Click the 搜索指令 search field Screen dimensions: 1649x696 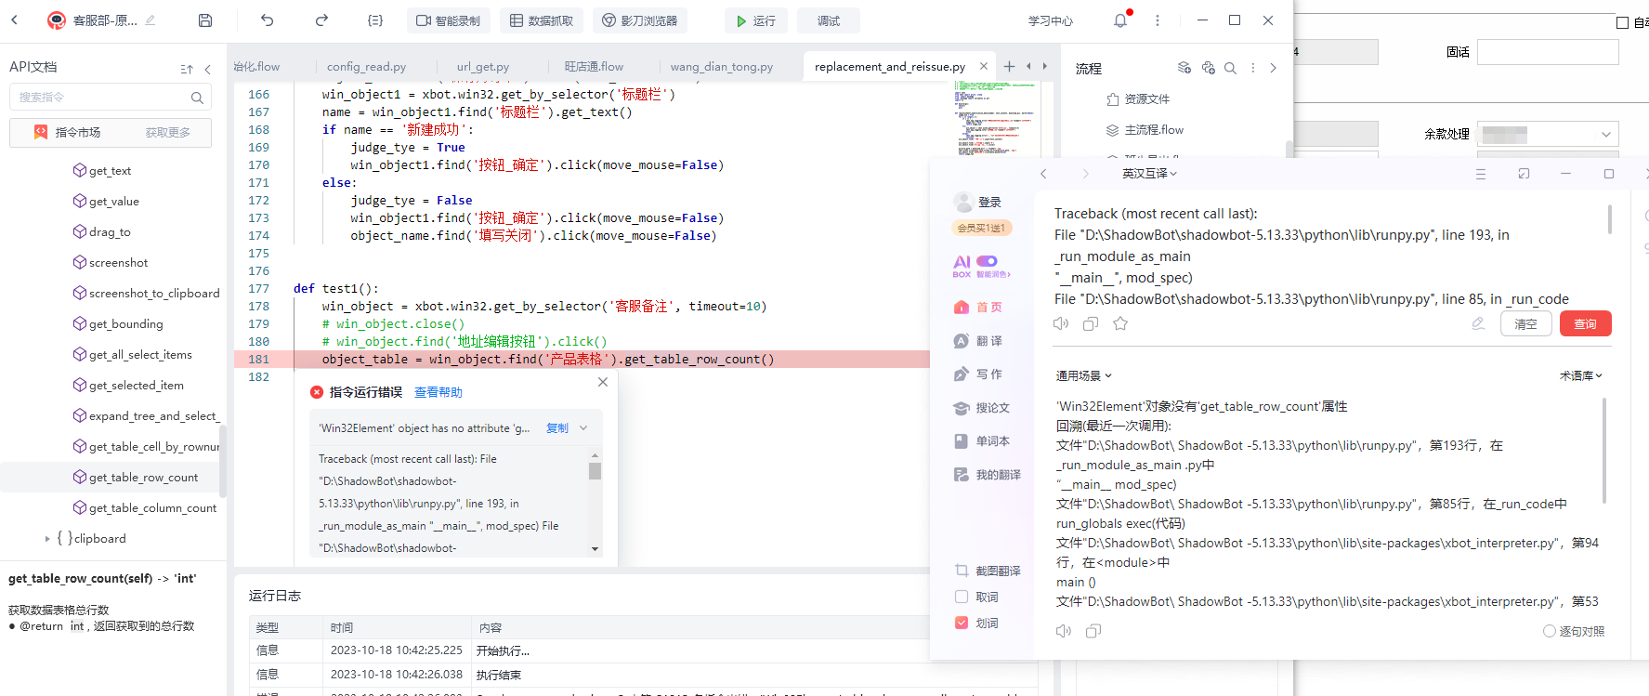[102, 97]
